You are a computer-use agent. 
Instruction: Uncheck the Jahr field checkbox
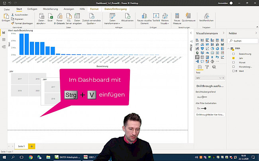(233, 58)
